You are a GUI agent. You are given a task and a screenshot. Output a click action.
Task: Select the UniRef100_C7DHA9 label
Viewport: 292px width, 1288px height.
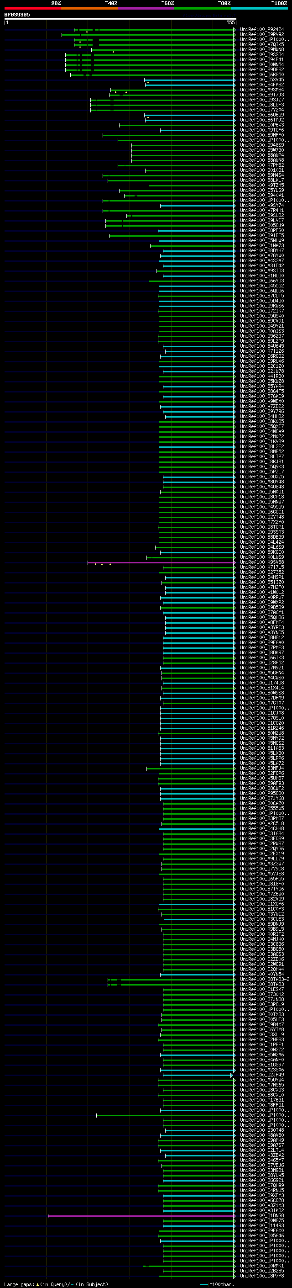click(261, 698)
